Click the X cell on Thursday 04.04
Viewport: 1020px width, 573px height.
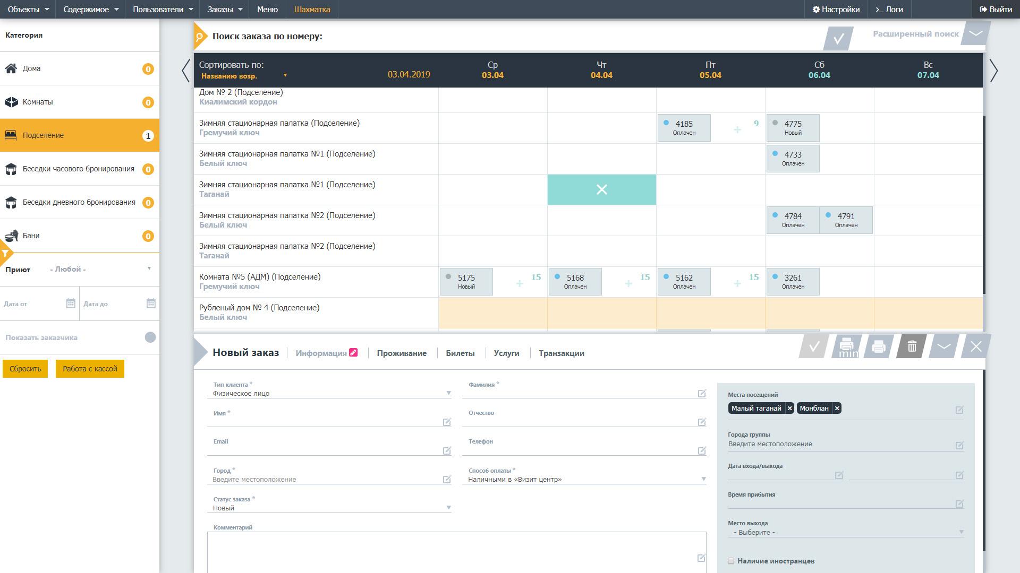pos(601,189)
